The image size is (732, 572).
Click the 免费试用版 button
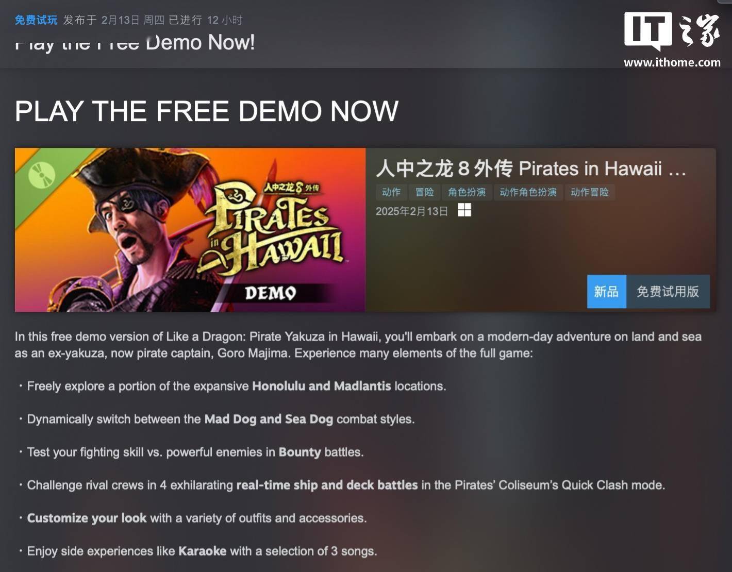(x=668, y=292)
